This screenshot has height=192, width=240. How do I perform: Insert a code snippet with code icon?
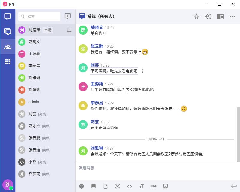130,186
